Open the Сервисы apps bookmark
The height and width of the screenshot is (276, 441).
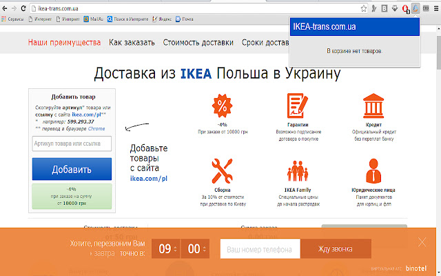point(12,19)
